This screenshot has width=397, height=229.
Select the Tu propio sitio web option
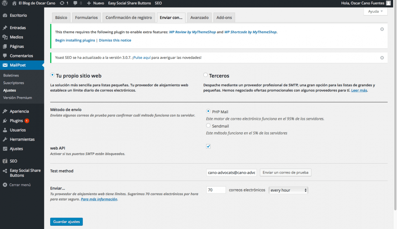[x=52, y=75]
